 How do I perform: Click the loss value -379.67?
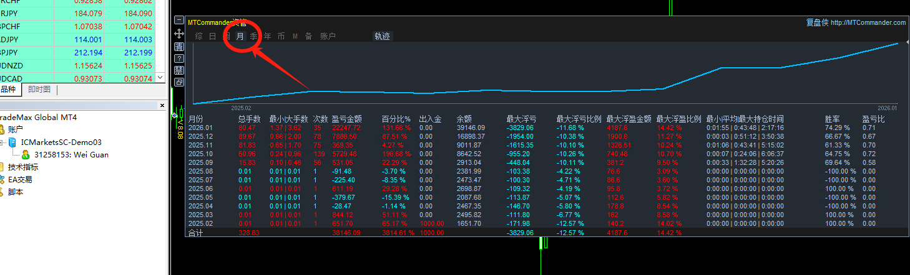click(x=343, y=197)
